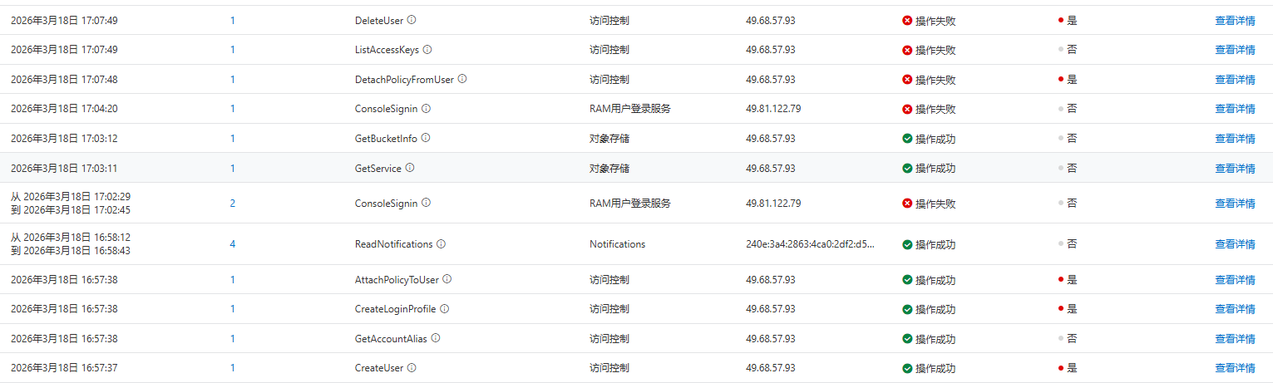Open 查看详情 for the 17:04:20 ConsoleSignin event
This screenshot has height=383, width=1273.
point(1235,109)
